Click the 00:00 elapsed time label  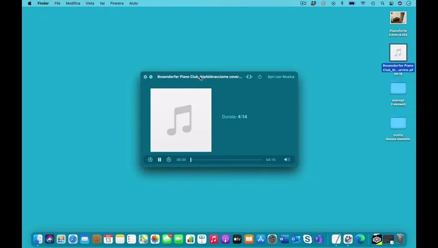pyautogui.click(x=181, y=160)
